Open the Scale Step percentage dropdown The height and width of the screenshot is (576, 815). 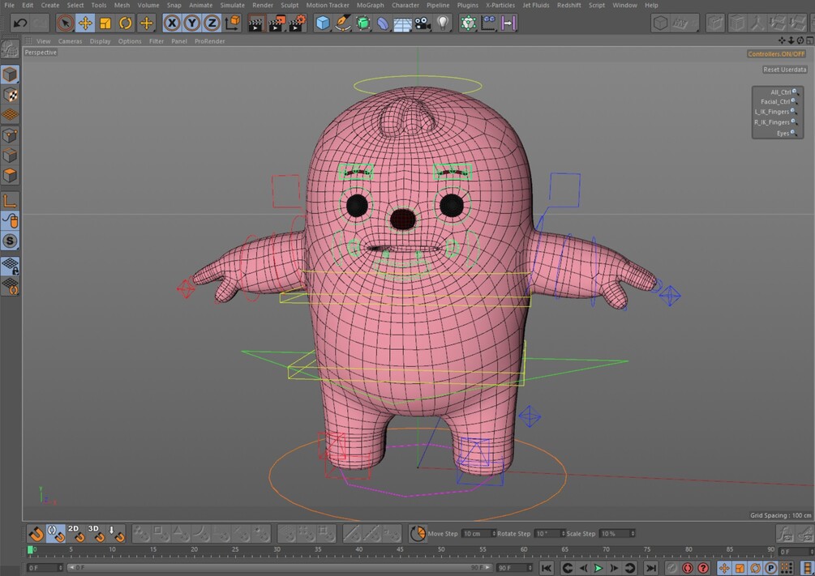pos(633,534)
